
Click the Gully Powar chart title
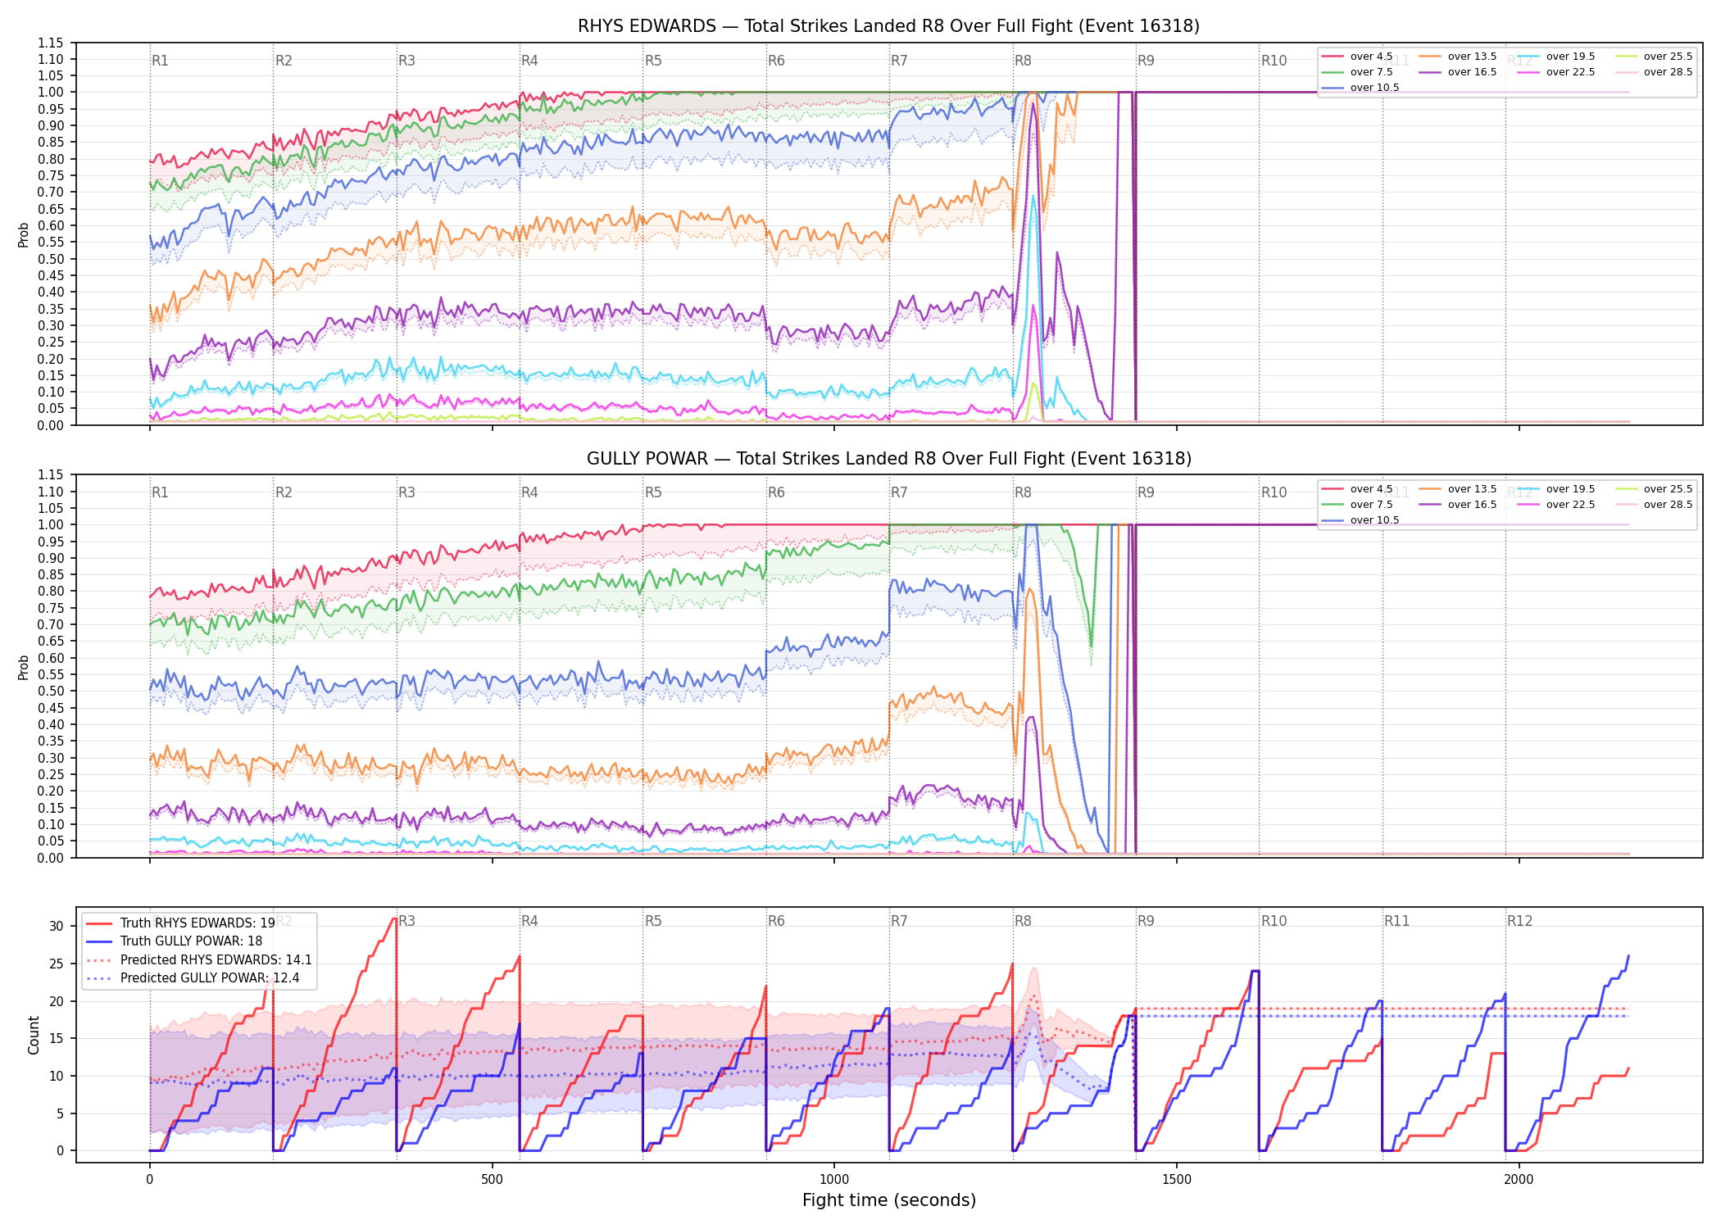coord(889,459)
